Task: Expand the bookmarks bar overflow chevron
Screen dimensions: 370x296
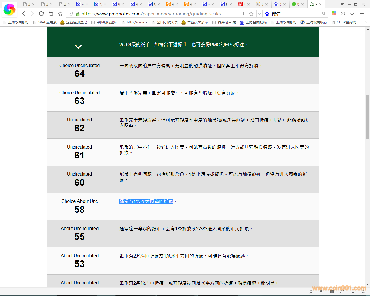Action: point(365,22)
